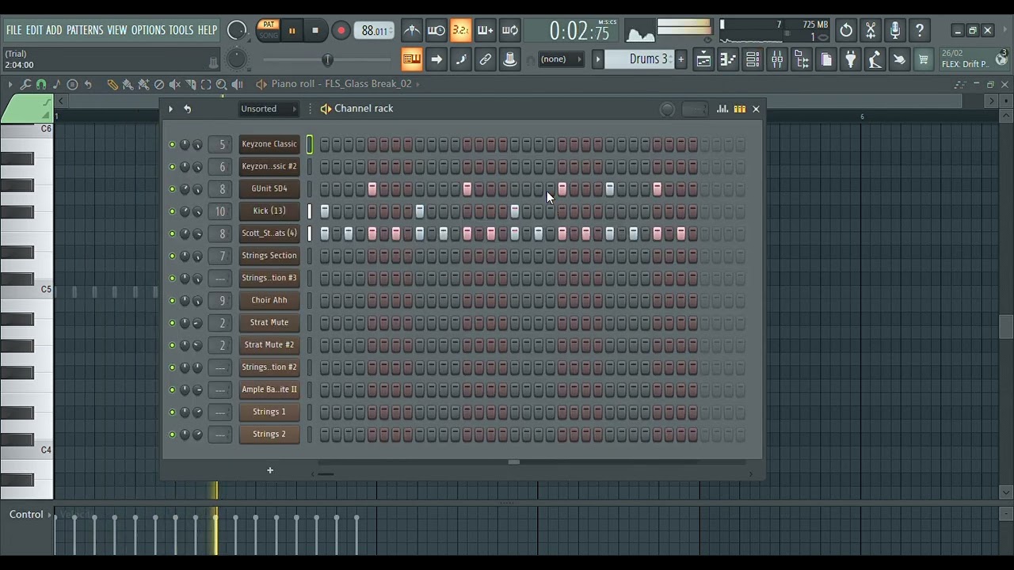The width and height of the screenshot is (1014, 570).
Task: Select the Strat Mute #2 channel button
Action: [x=269, y=345]
